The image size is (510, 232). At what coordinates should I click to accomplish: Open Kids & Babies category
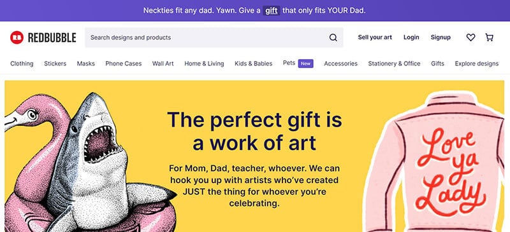tap(253, 64)
